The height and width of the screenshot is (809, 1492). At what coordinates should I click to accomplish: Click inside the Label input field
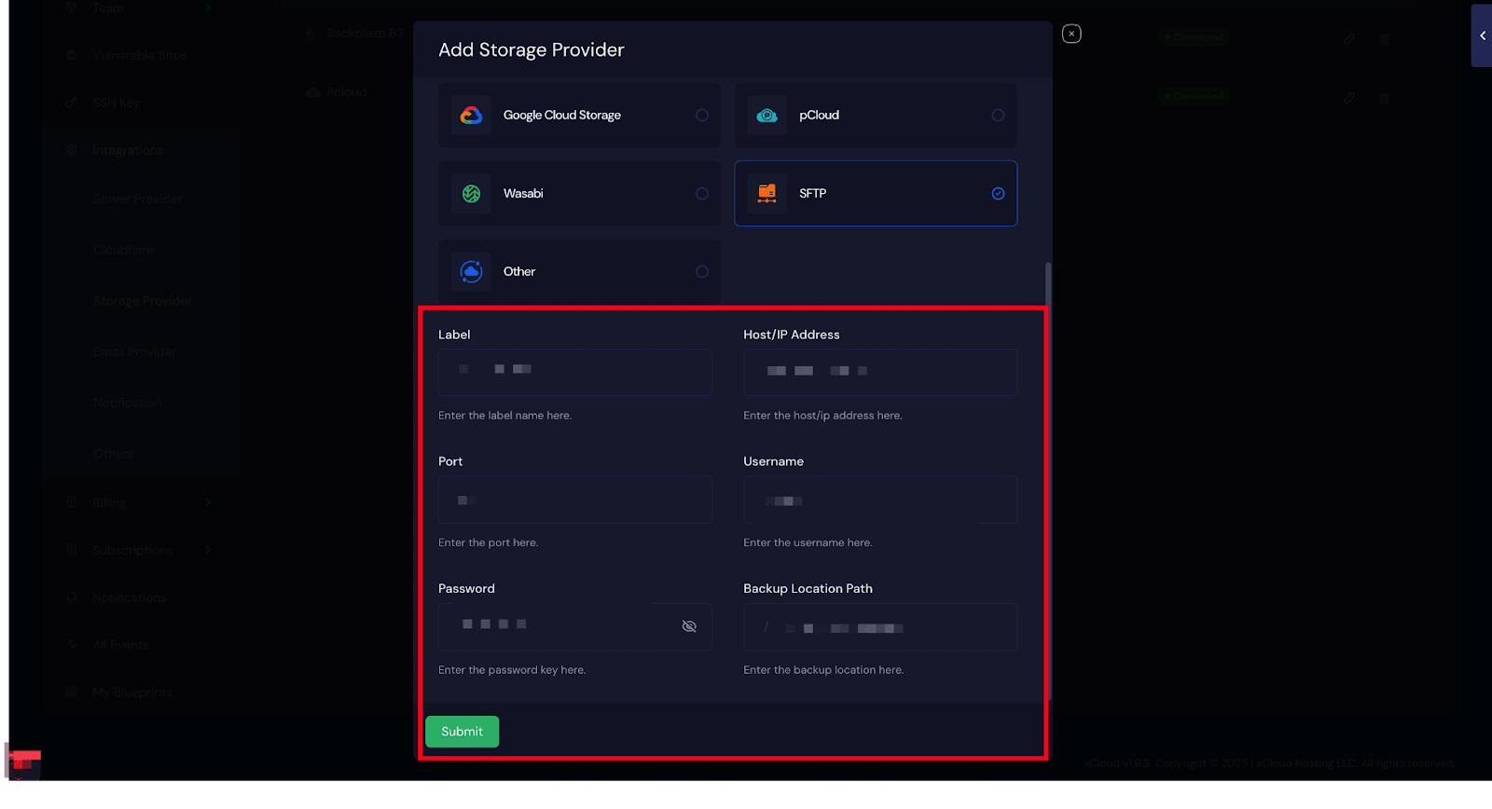[x=574, y=372]
